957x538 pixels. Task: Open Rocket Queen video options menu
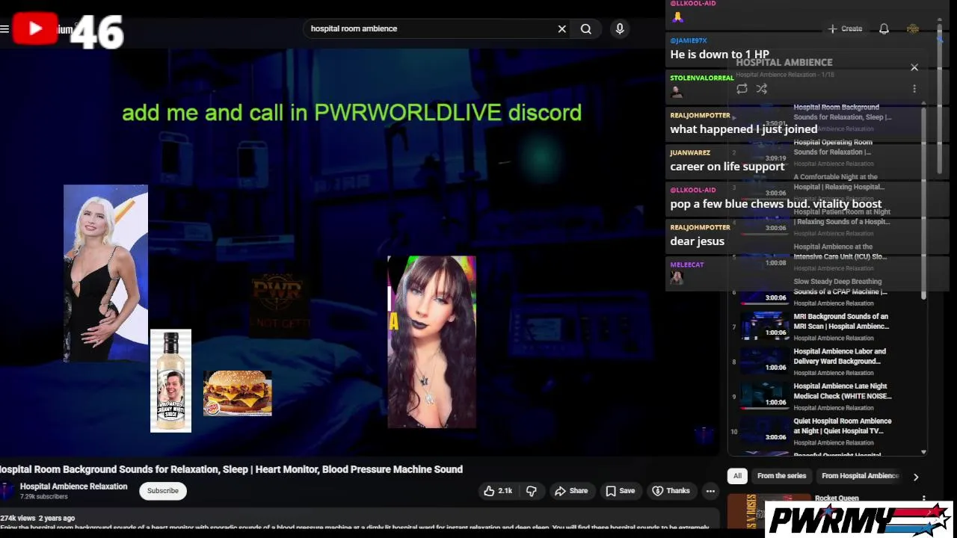pyautogui.click(x=924, y=498)
